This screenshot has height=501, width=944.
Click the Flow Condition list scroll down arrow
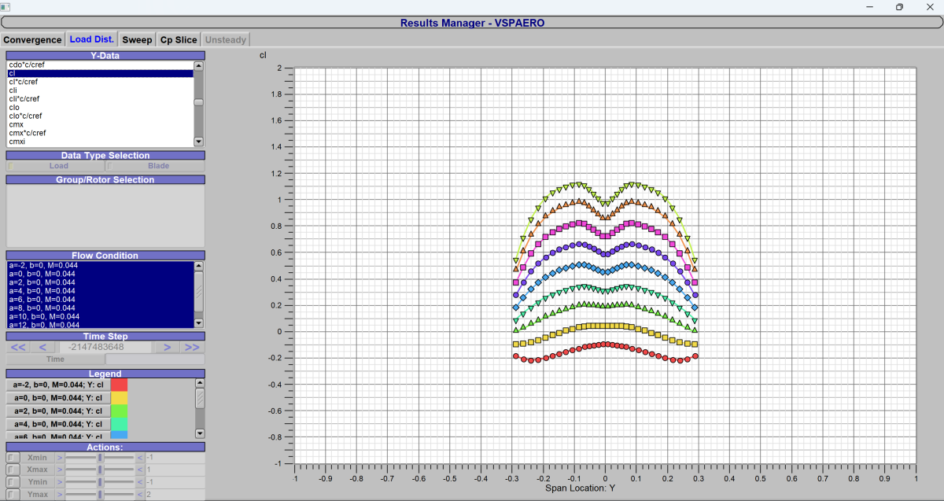click(199, 323)
